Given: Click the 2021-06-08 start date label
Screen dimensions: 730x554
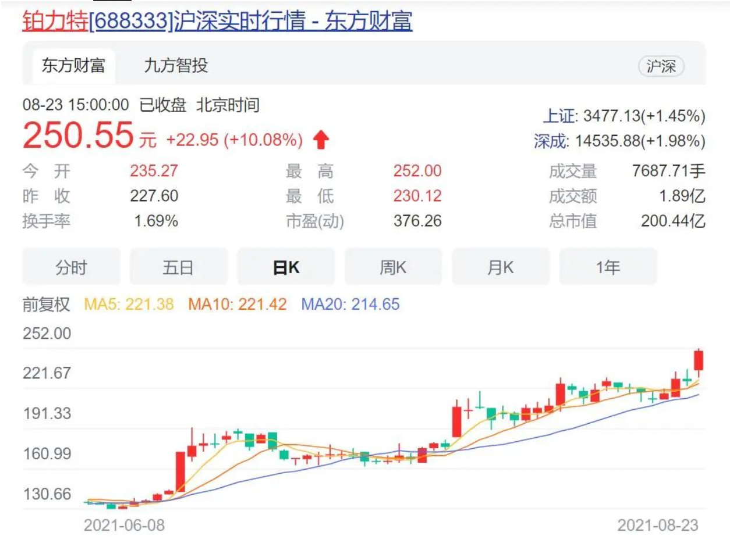Looking at the screenshot, I should coord(124,526).
